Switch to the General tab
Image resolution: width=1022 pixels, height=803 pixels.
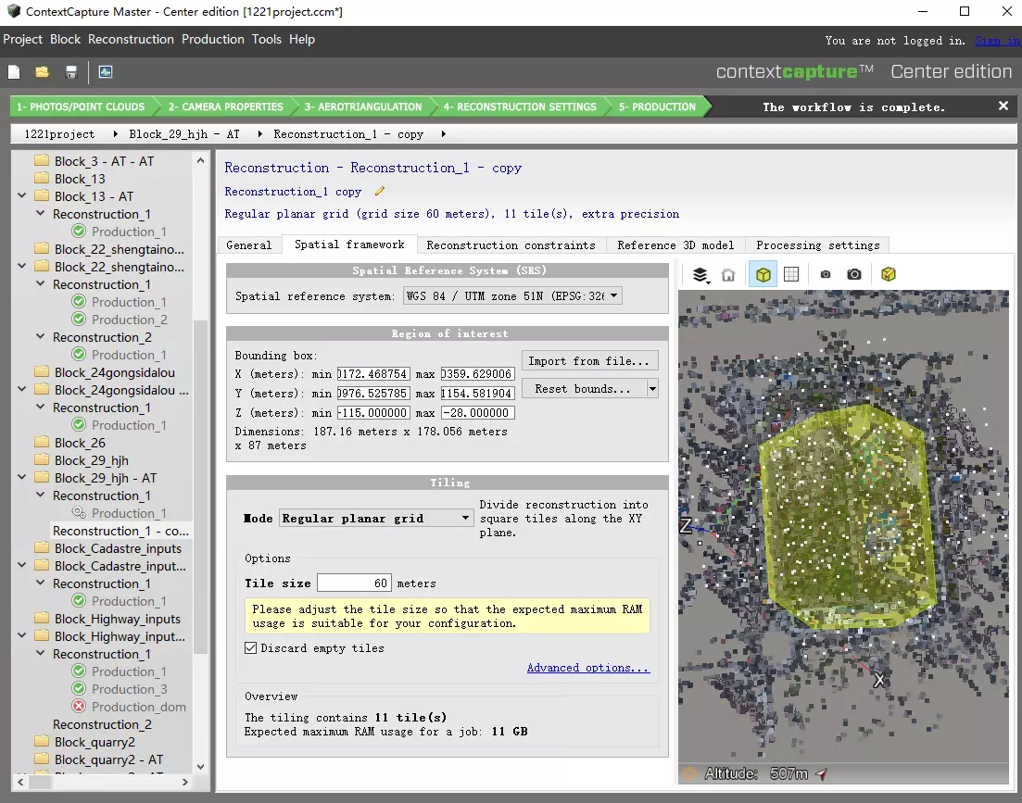tap(249, 245)
